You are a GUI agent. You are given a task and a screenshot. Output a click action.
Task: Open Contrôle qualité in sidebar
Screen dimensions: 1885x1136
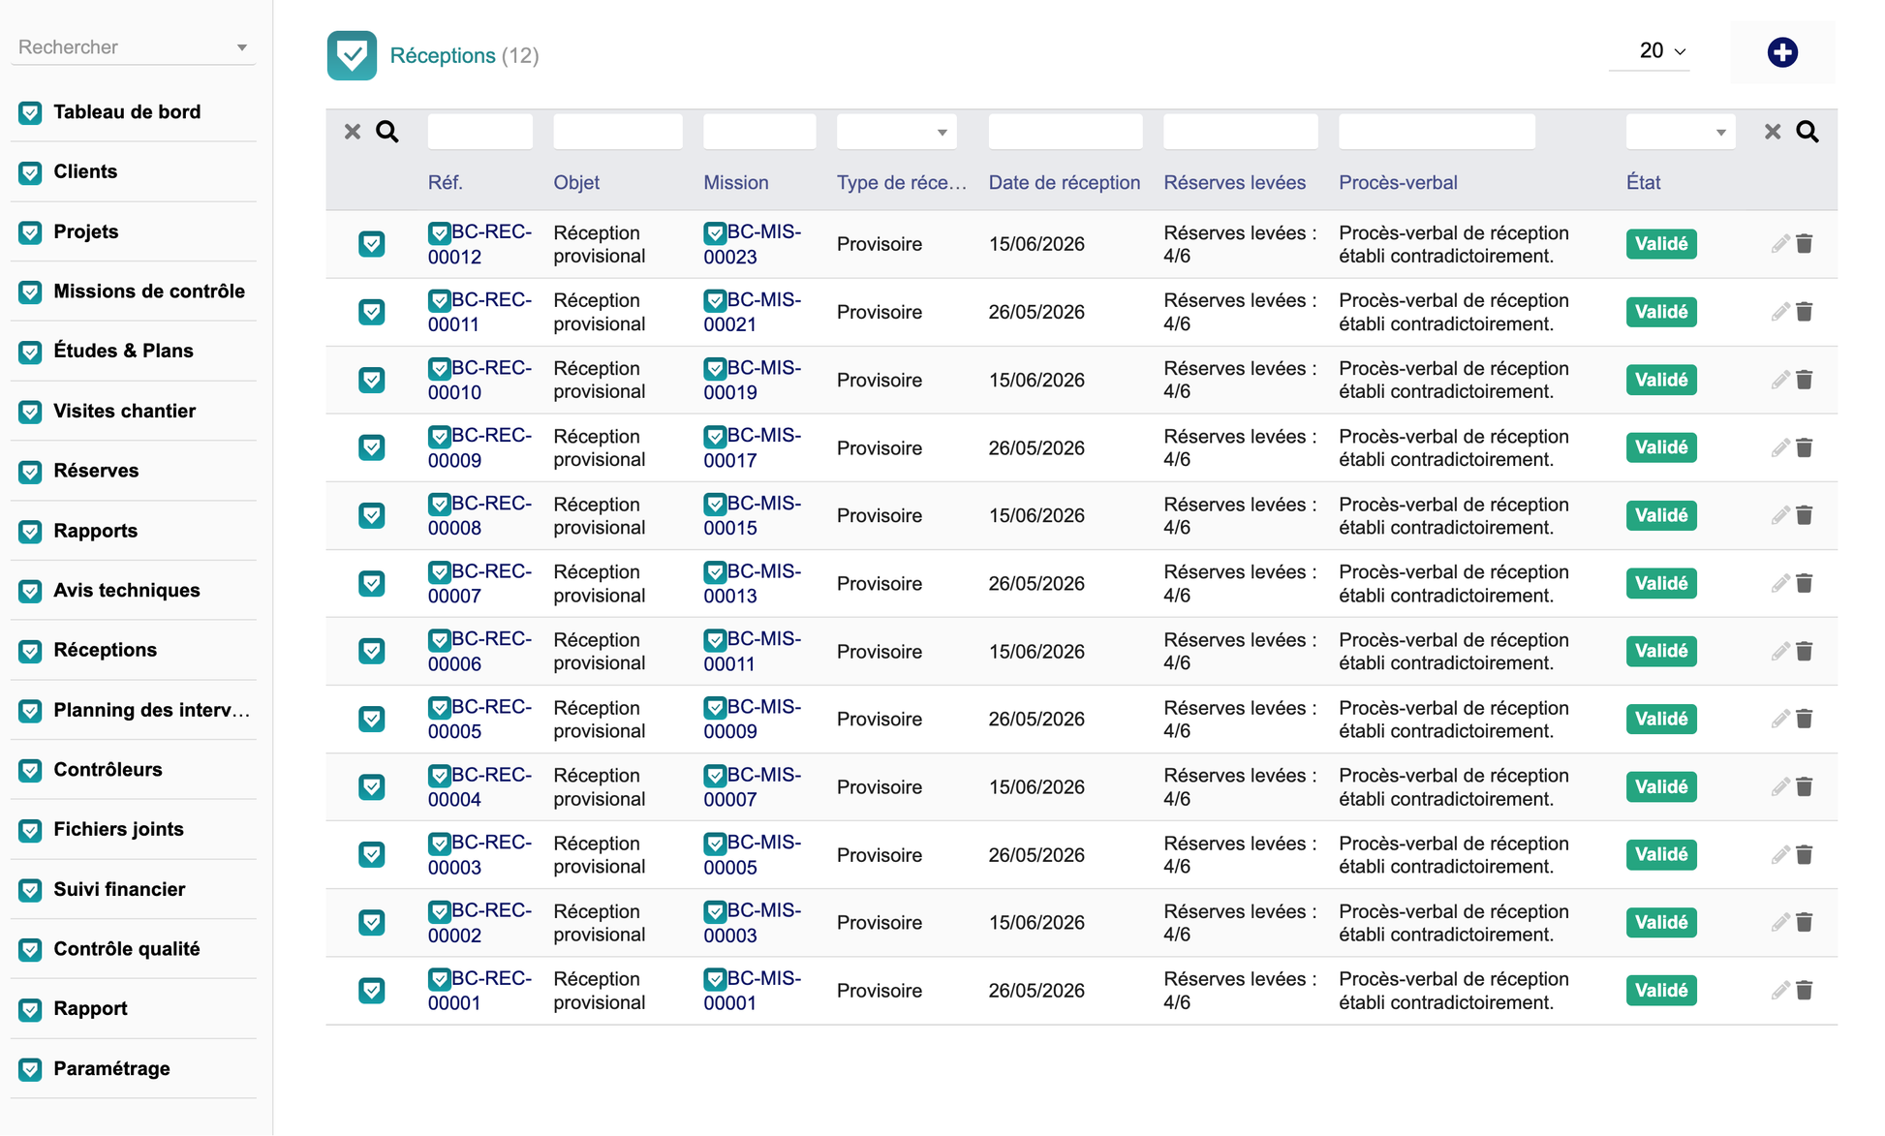[x=127, y=949]
